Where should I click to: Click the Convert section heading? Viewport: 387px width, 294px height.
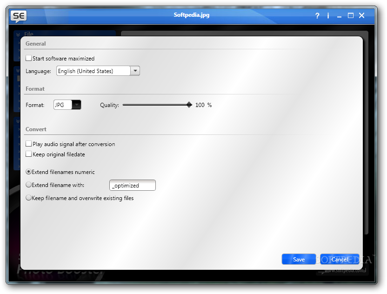[x=36, y=129]
